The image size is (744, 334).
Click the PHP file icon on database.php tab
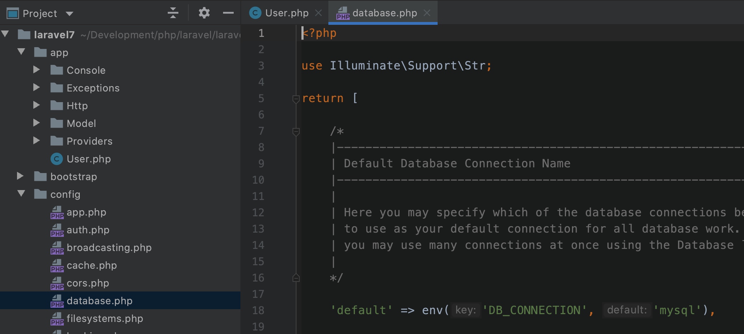343,13
